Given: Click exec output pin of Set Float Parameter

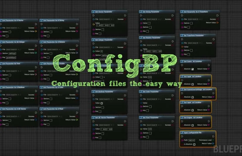Looking at the screenshot, I should tap(173, 121).
